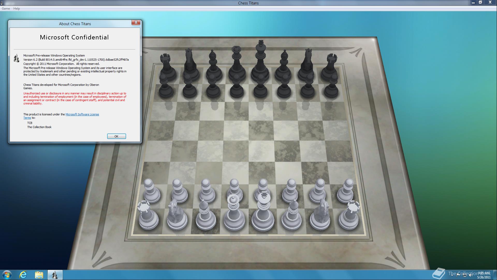
Task: Launch Internet Explorer from the taskbar
Action: pos(23,275)
